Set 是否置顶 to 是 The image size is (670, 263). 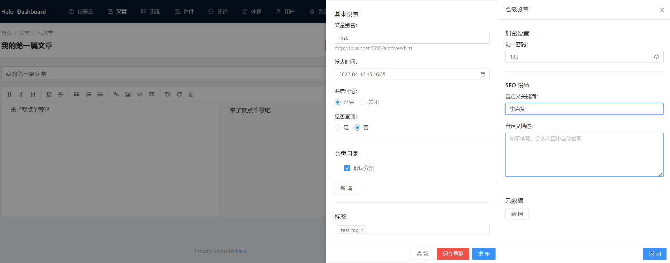coord(338,128)
